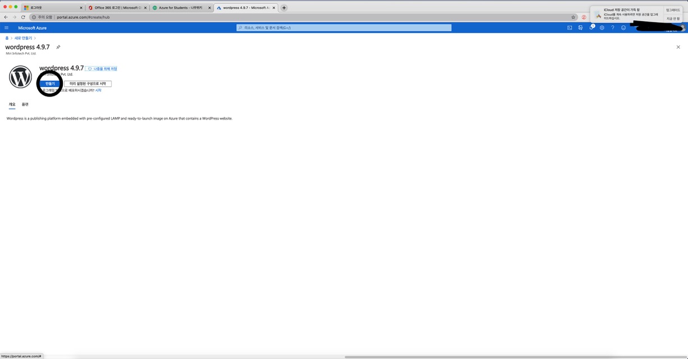Click the 새로 만들기 breadcrumb link

coord(23,38)
